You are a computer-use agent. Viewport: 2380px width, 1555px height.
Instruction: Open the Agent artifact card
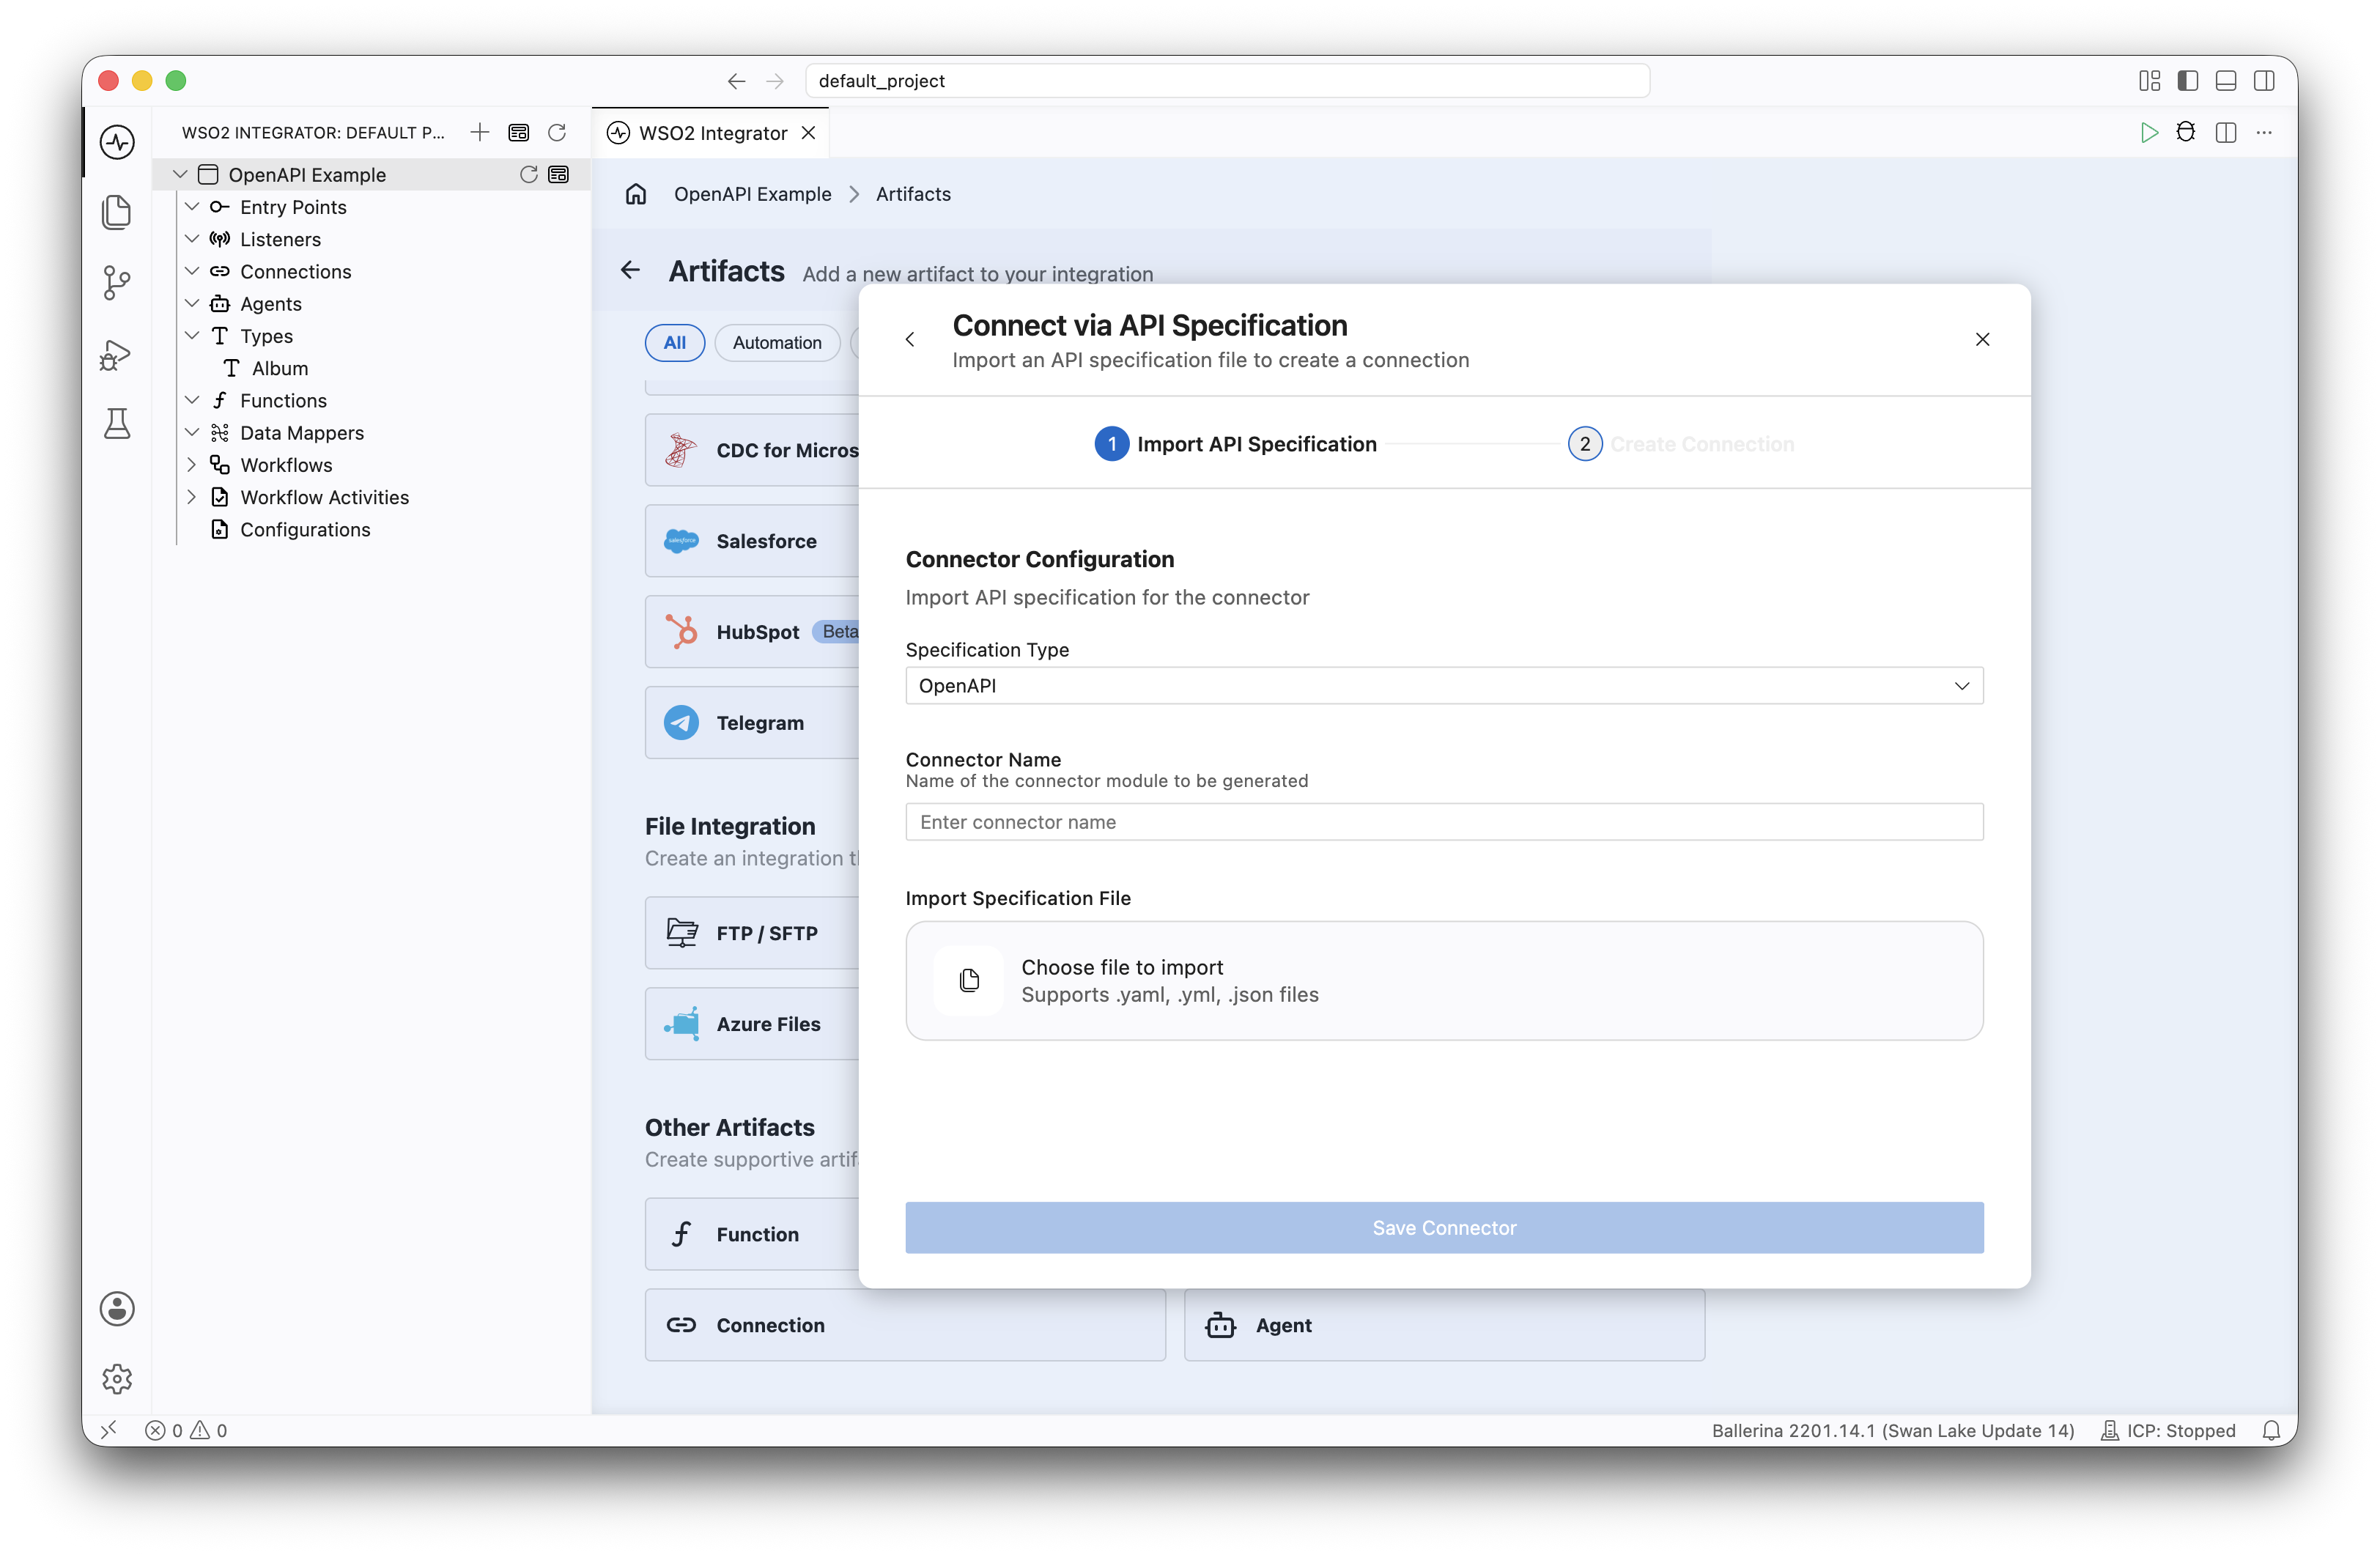(x=1444, y=1325)
